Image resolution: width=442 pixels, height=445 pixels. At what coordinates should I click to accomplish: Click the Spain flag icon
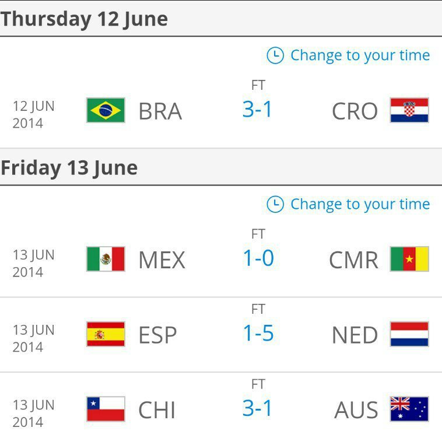tap(106, 334)
